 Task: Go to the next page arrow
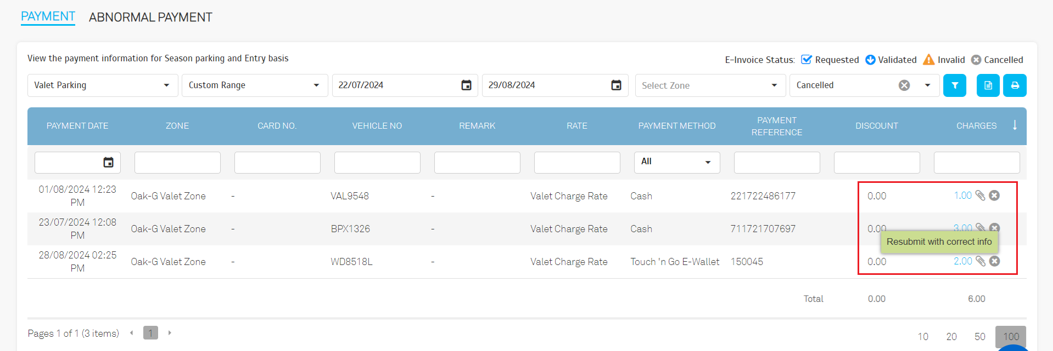170,333
